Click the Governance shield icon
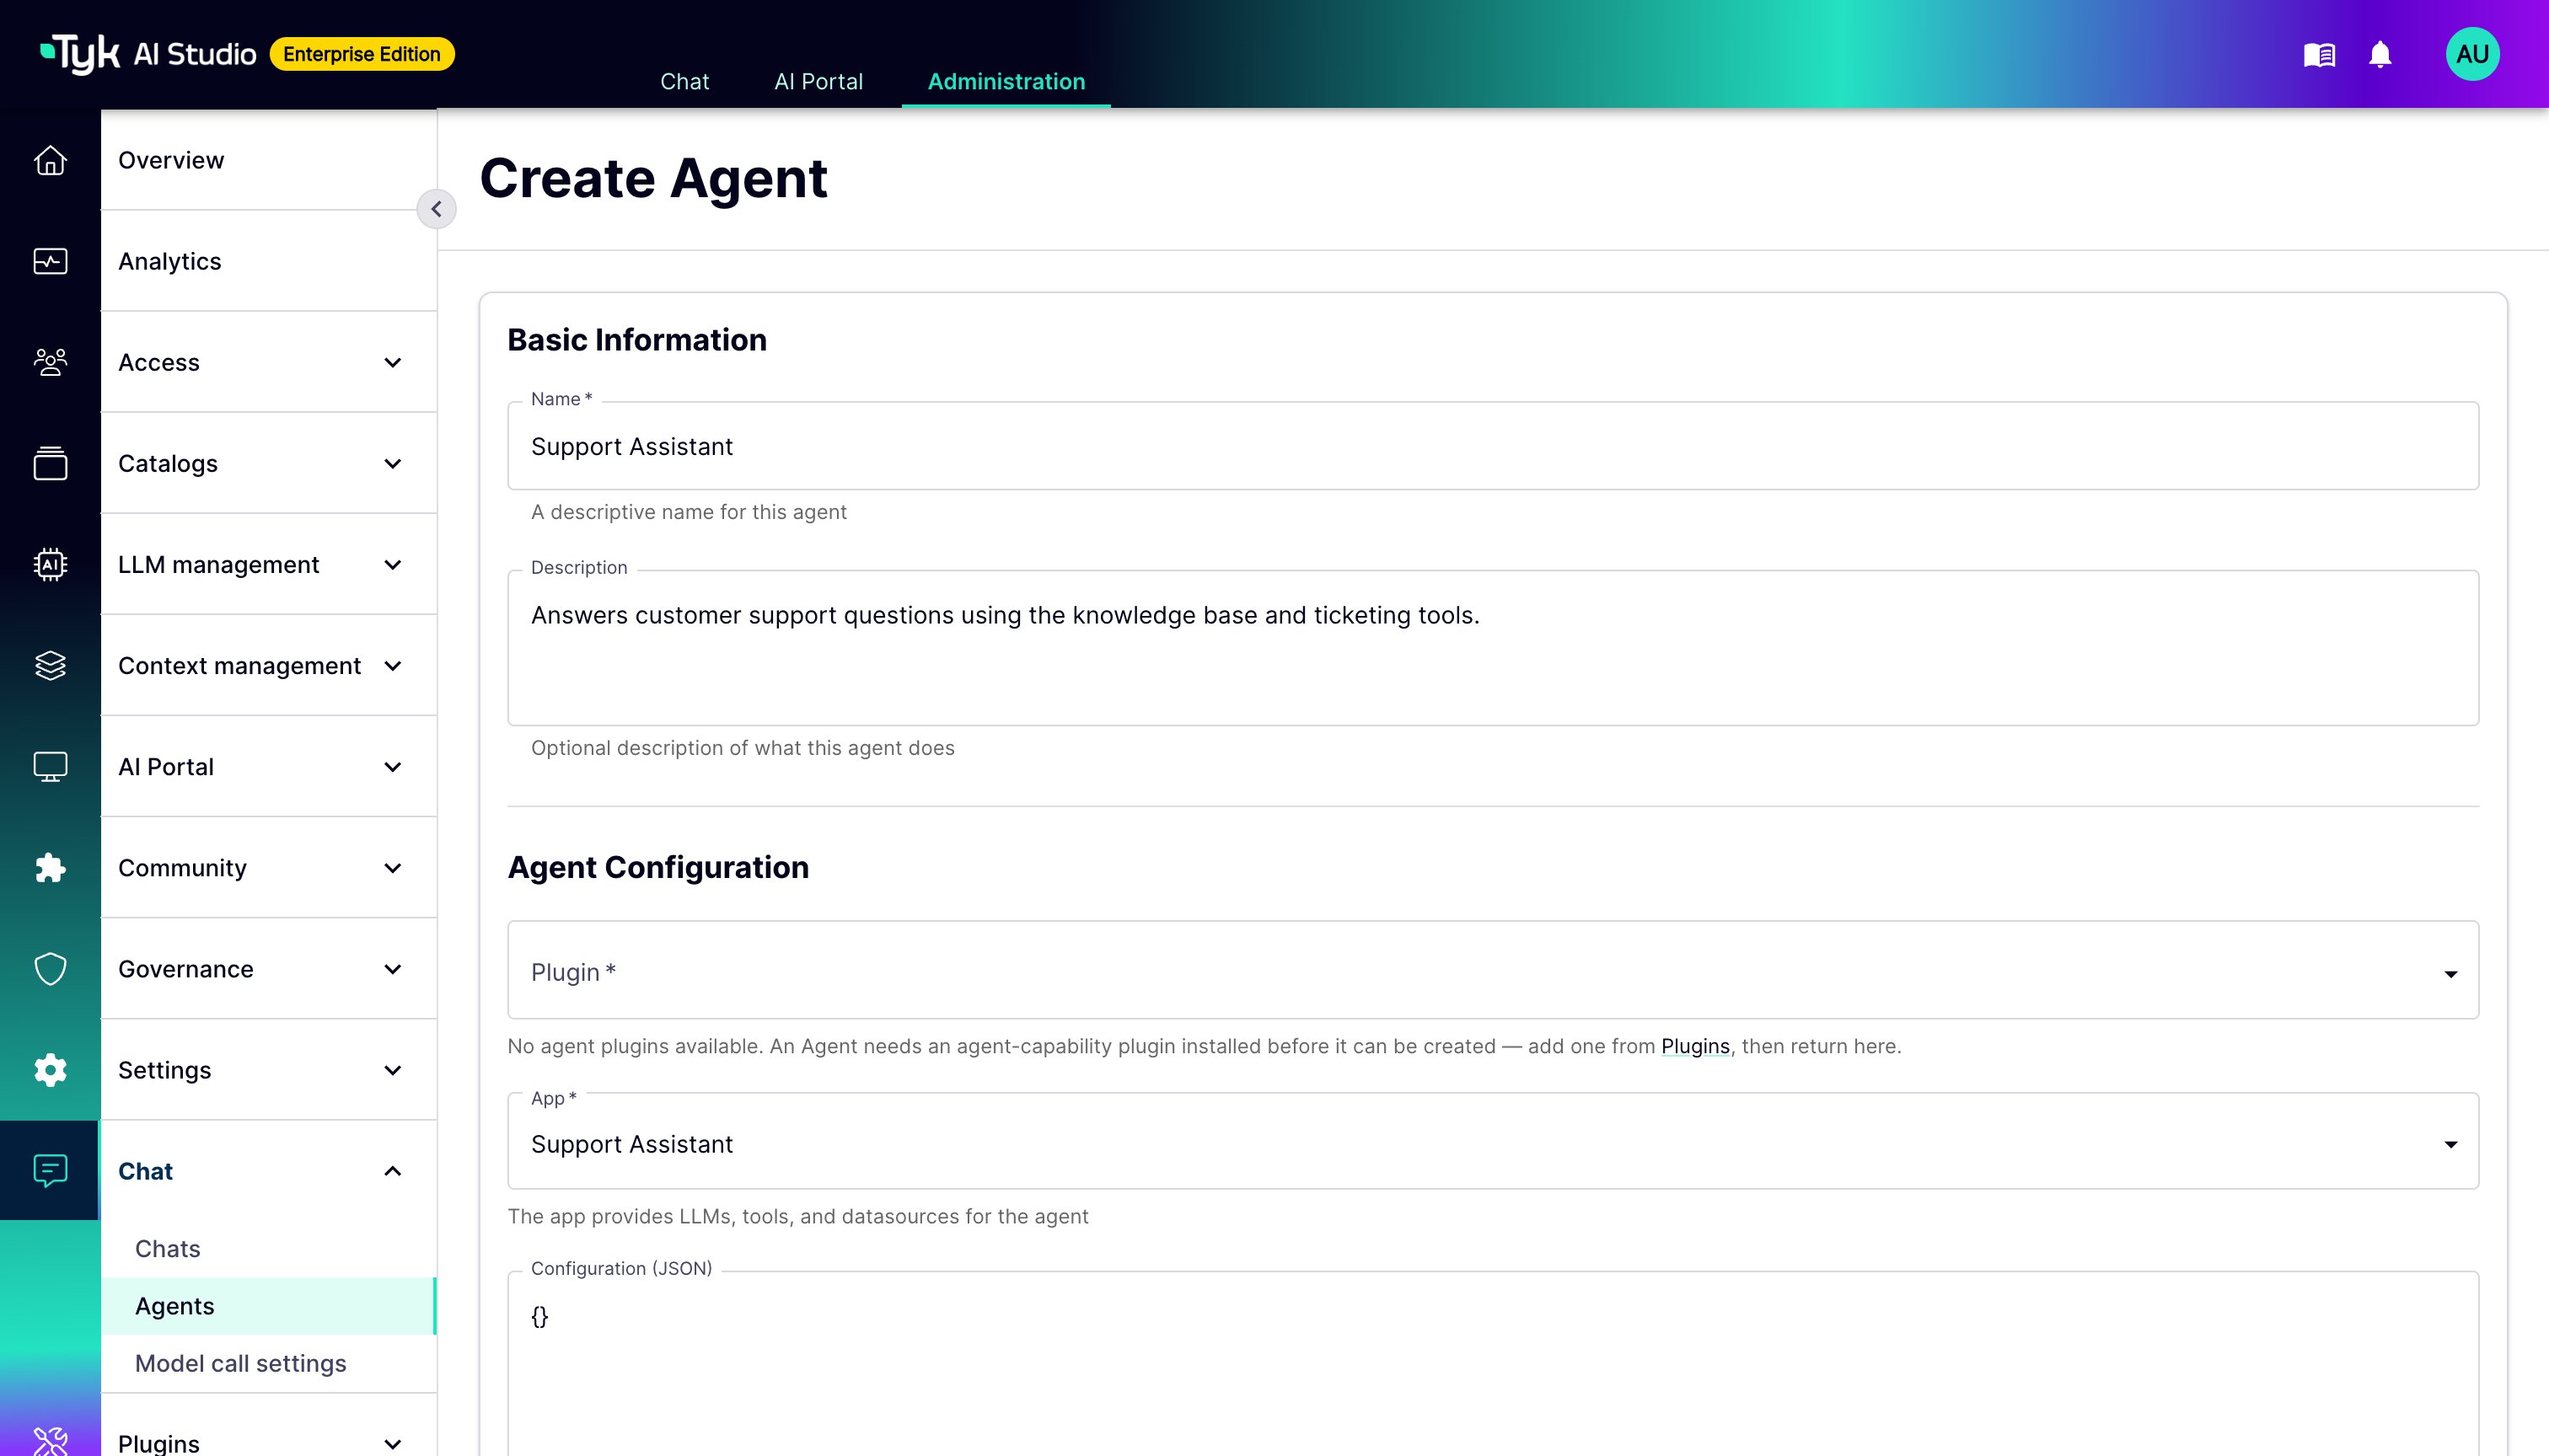 tap(50, 968)
